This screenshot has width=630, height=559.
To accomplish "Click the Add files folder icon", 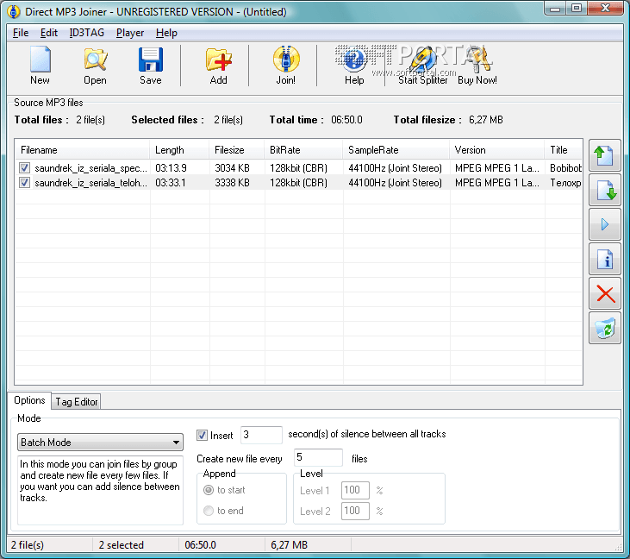I will pos(219,60).
